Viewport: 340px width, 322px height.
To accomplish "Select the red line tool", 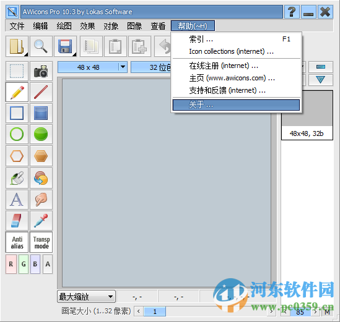I will click(41, 92).
